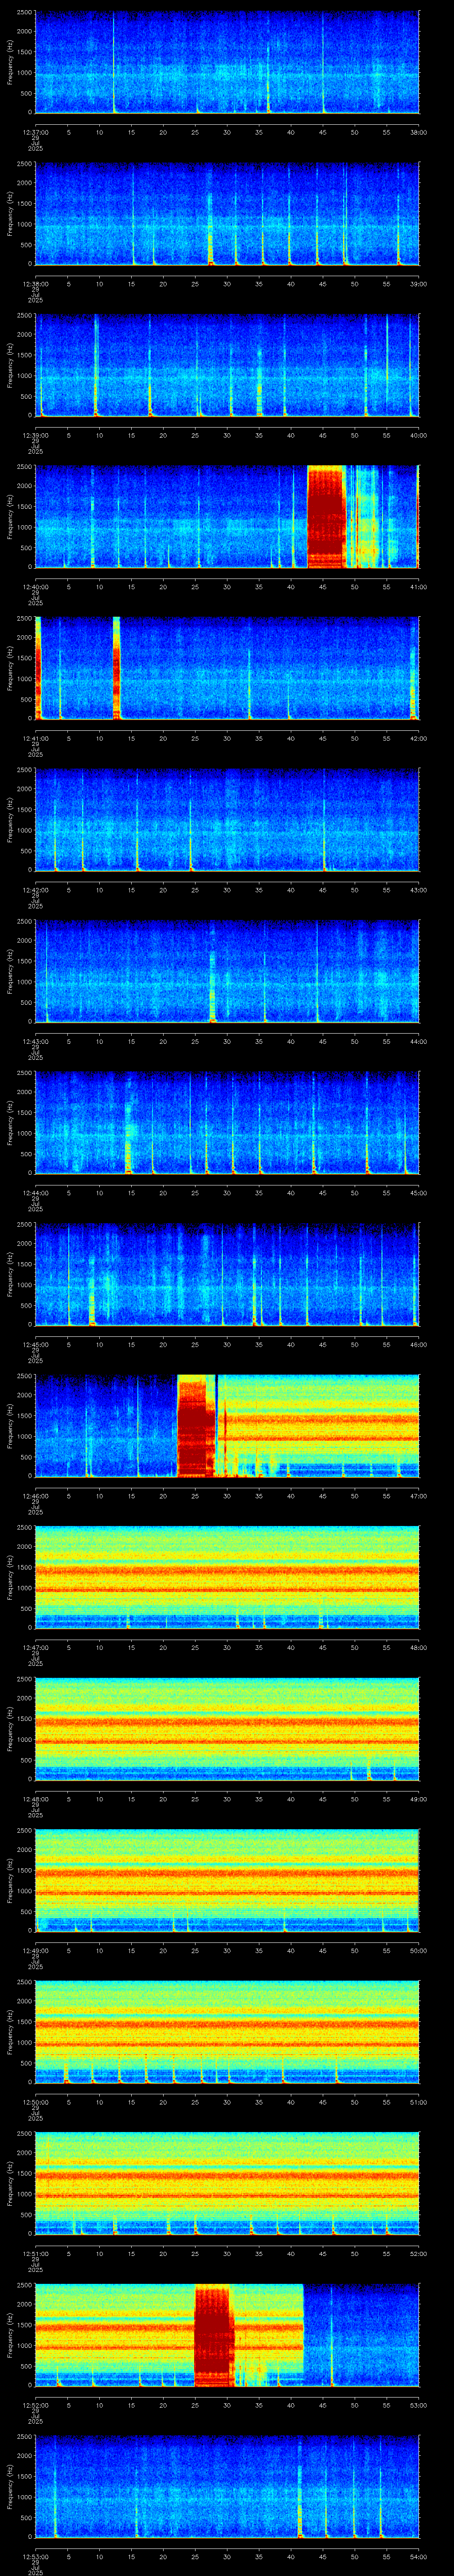Open the spectrogram panel starting at 12:39:00

pyautogui.click(x=227, y=365)
